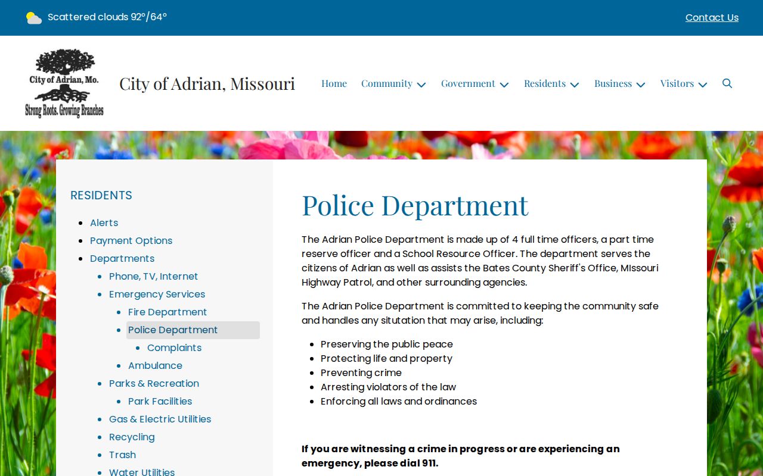Click the City of Adrian, Missouri title
This screenshot has width=763, height=476.
(207, 83)
